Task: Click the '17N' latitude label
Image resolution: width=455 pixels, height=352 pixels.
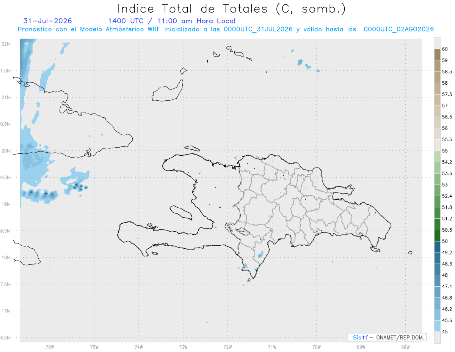Action: pyautogui.click(x=6, y=311)
